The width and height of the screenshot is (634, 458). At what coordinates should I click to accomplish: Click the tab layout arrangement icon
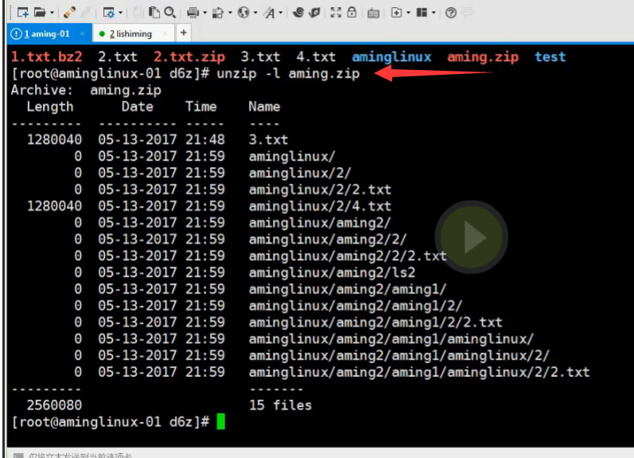[422, 13]
